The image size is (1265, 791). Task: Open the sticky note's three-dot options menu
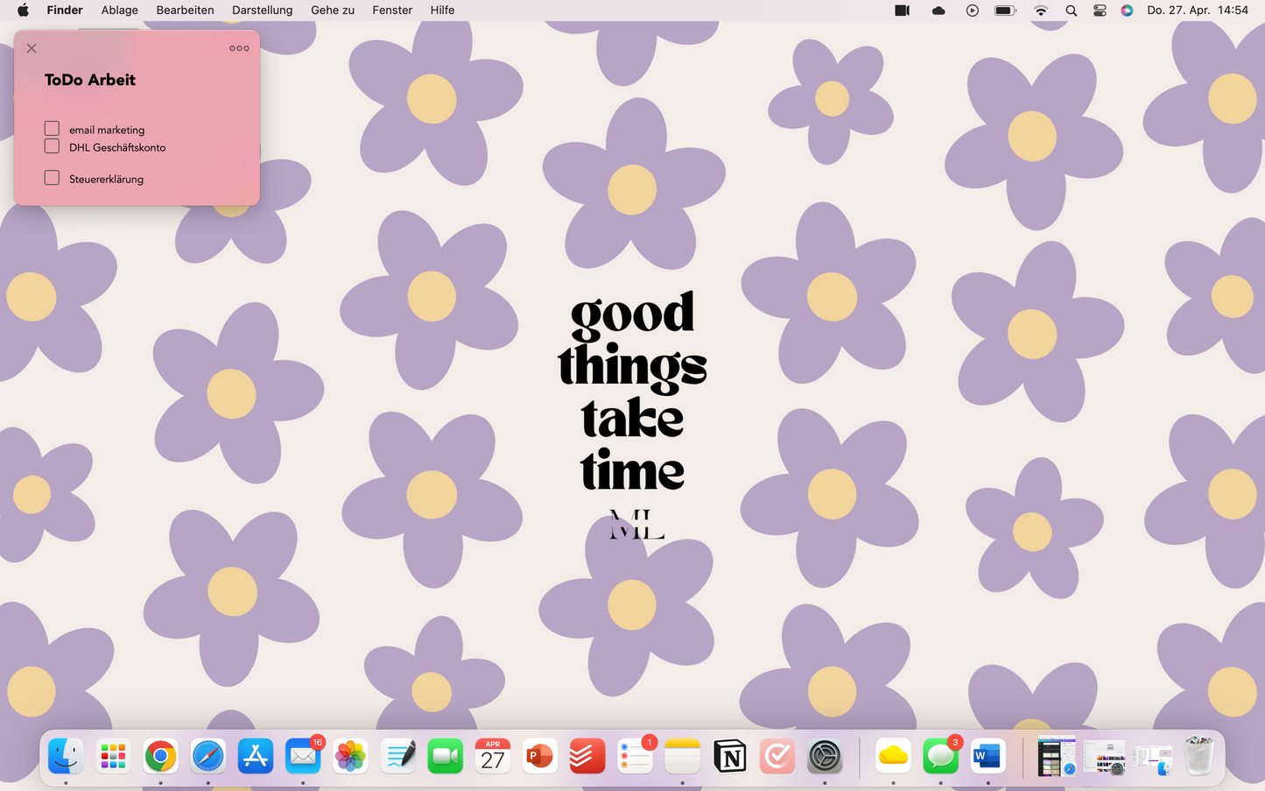coord(239,48)
